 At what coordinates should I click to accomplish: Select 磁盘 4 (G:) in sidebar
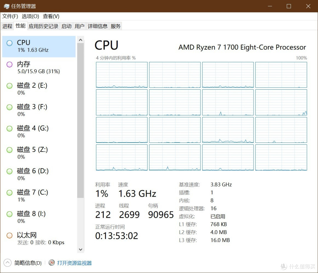pos(39,132)
